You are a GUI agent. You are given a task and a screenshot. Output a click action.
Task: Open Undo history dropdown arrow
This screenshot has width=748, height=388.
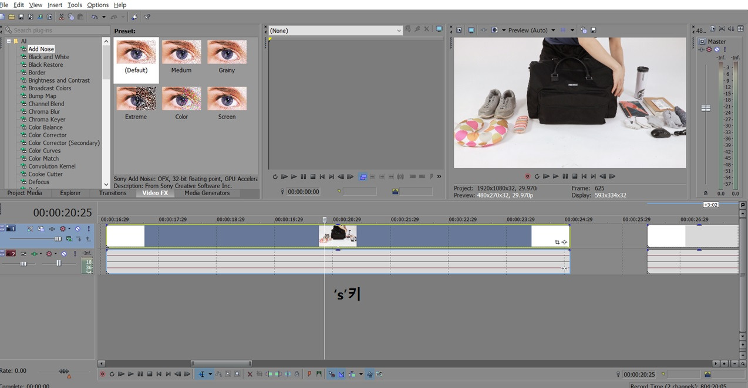104,17
